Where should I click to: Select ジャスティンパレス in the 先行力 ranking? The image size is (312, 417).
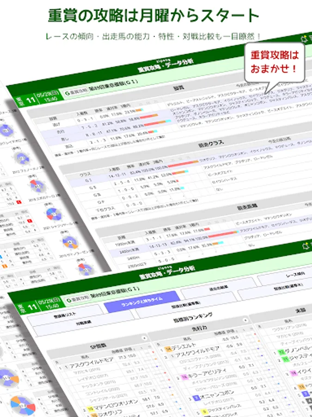(225, 407)
